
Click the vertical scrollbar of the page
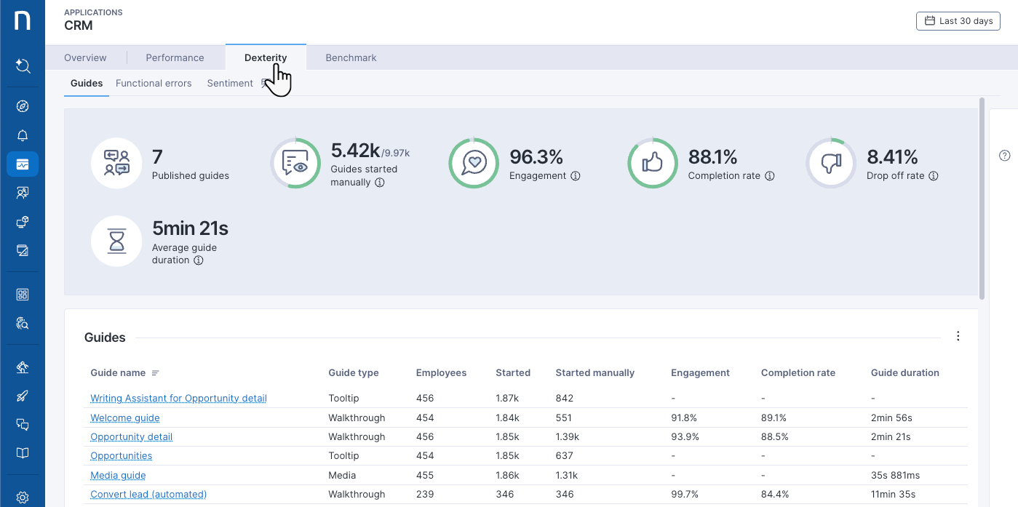point(982,198)
